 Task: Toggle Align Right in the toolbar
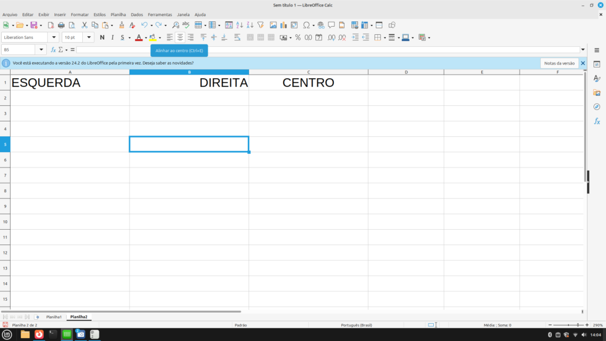[x=190, y=37]
